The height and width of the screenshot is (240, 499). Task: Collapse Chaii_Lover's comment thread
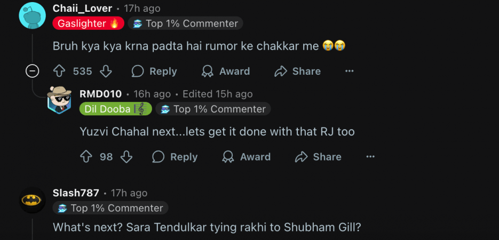[x=33, y=71]
